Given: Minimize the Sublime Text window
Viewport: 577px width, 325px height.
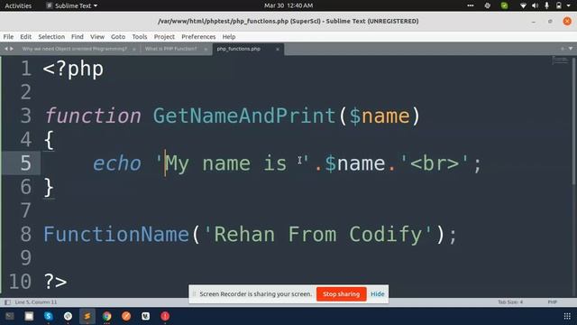Looking at the screenshot, I should 533,22.
